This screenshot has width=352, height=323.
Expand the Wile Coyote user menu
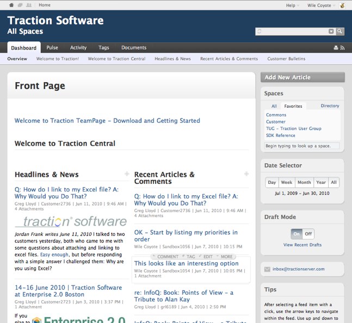point(320,5)
